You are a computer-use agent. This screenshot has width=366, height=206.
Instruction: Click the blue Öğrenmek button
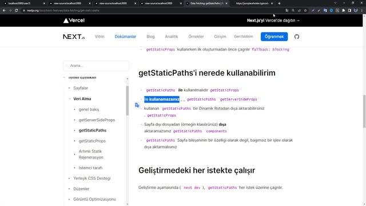click(274, 37)
